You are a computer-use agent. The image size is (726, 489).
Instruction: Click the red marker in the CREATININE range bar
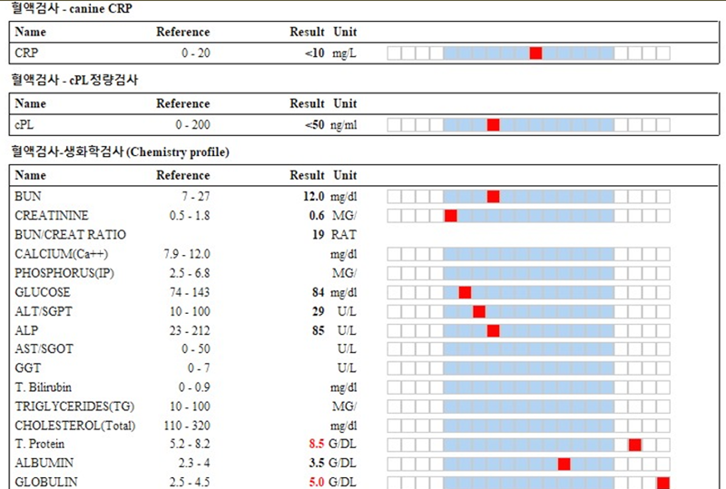(x=451, y=216)
